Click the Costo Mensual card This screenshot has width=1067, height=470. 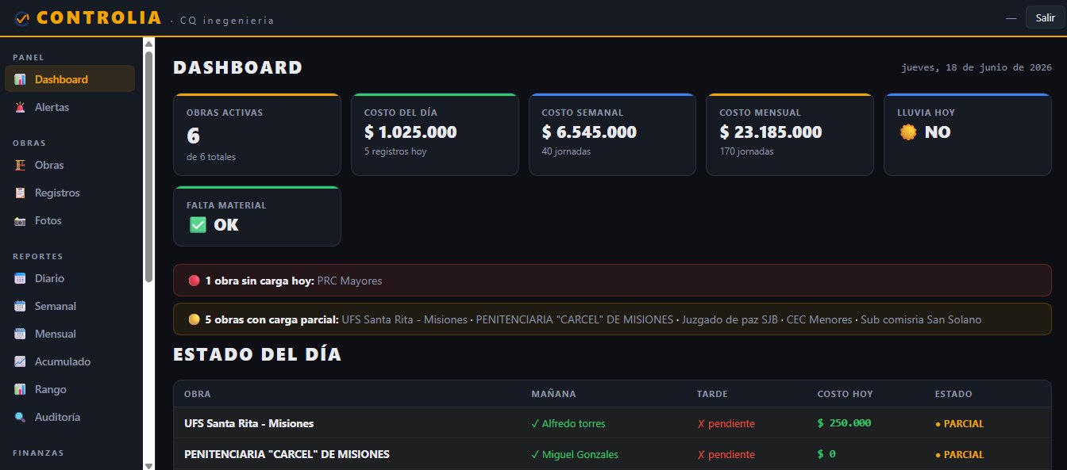click(790, 135)
